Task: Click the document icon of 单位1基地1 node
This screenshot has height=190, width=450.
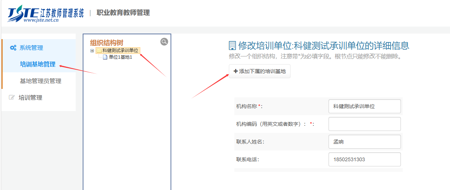Action: coord(105,57)
